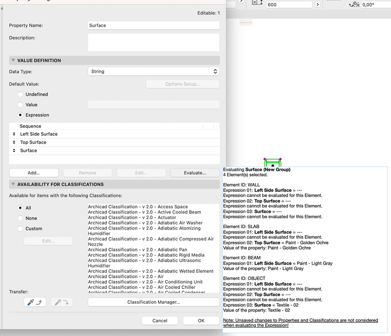Click the Value input field
Screen dimensions: 391x336
tap(153, 105)
